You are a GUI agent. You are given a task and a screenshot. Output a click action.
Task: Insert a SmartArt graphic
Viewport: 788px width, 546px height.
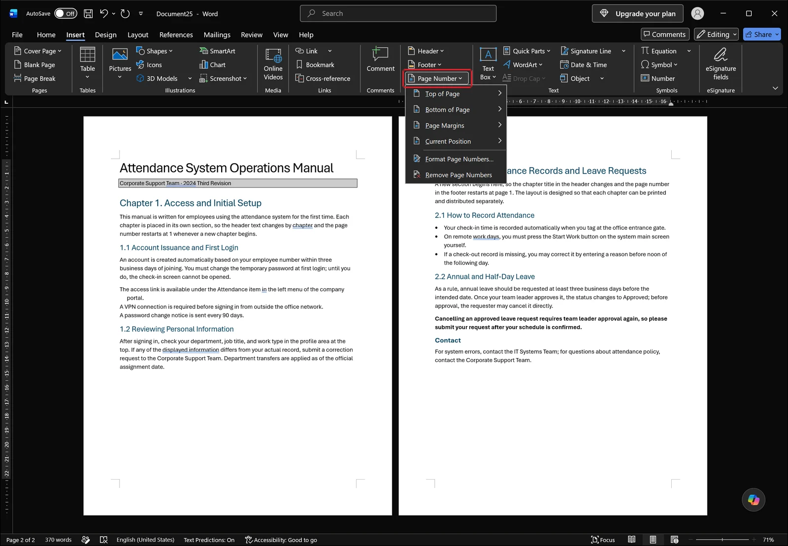(217, 51)
